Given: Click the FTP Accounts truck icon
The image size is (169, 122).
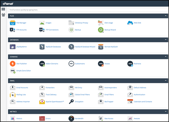Looking at the screenshot, I should pos(12,30).
